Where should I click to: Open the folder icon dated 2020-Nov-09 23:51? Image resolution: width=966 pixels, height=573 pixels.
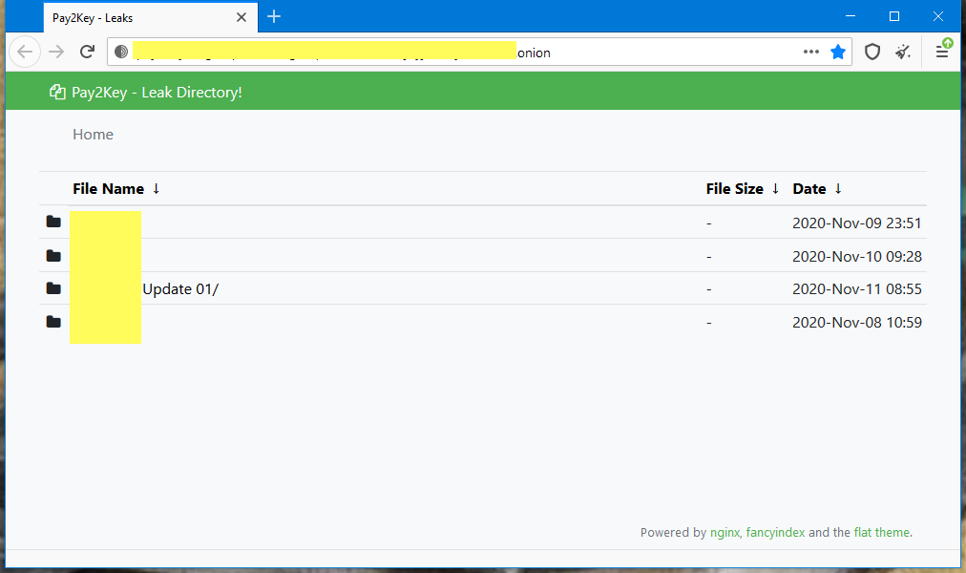pos(53,222)
